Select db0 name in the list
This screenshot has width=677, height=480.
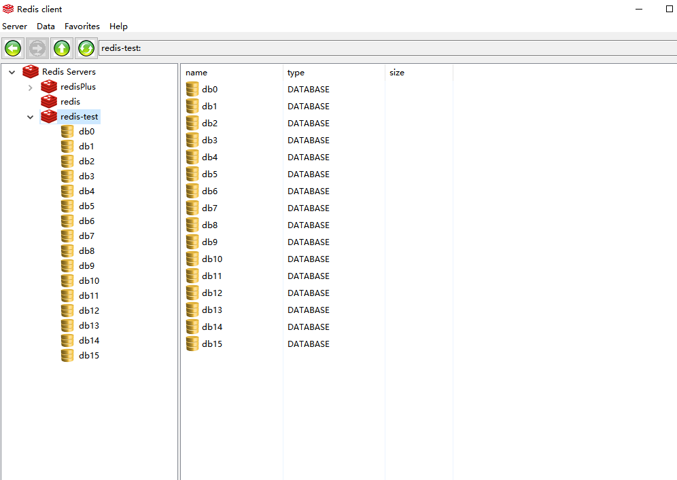tap(210, 89)
